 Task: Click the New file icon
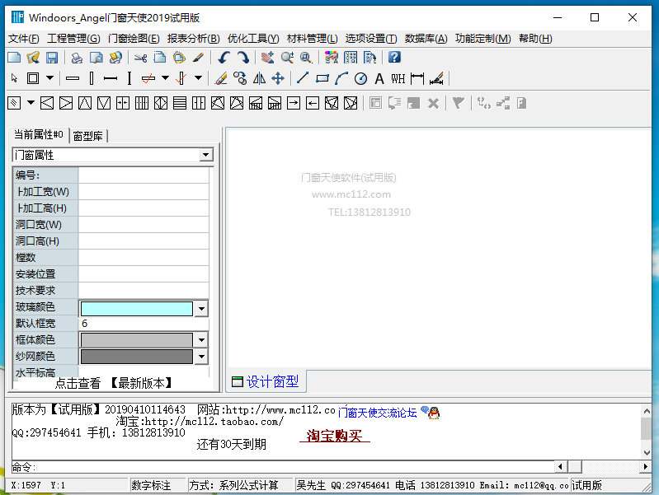coord(14,57)
